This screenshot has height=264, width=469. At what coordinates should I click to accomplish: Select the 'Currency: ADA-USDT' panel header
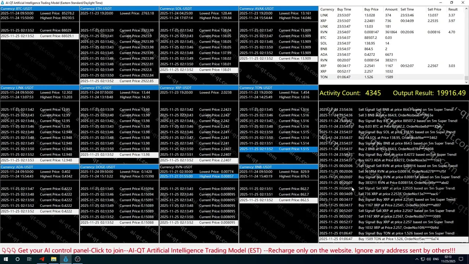tap(40, 167)
